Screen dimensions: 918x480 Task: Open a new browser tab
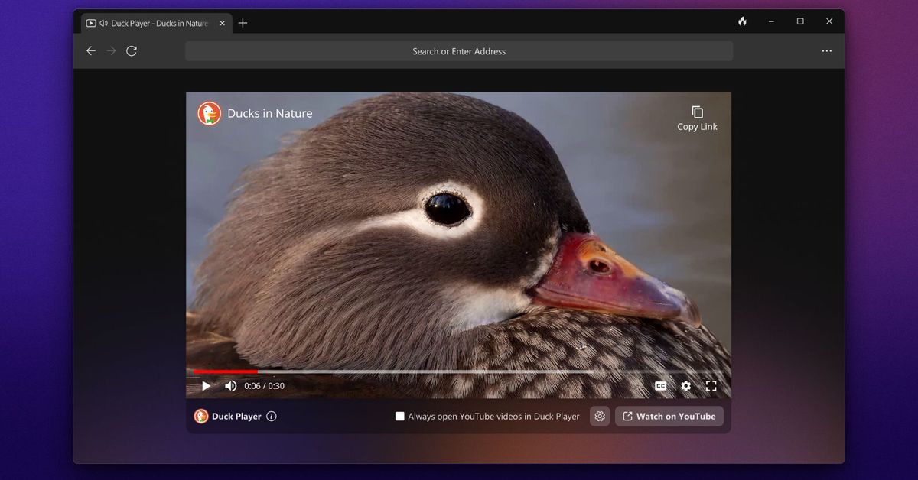tap(243, 23)
